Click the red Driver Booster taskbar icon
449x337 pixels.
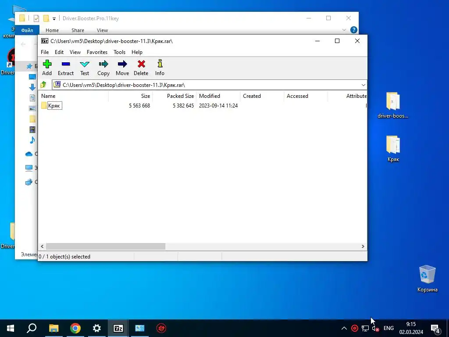click(161, 328)
